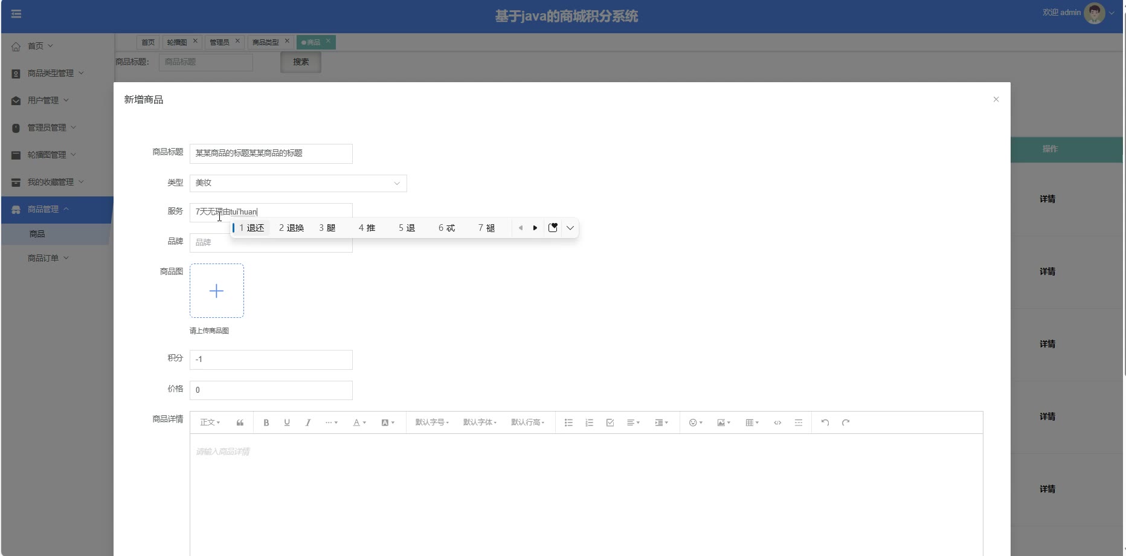Expand 管理员管理 in the sidebar
Viewport: 1126px width, 556px height.
click(57, 128)
